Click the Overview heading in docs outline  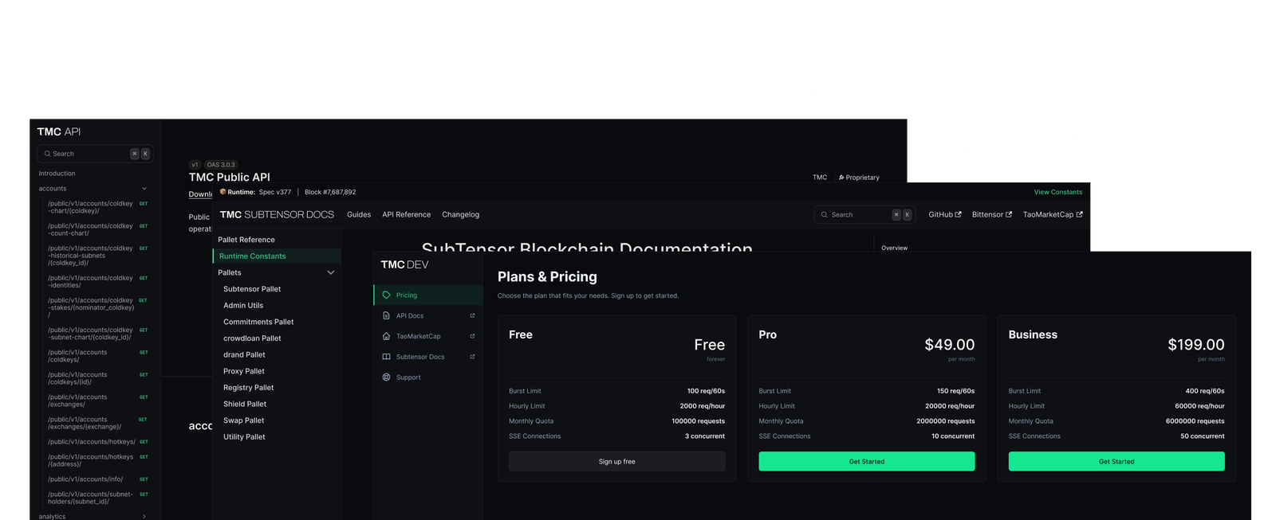tap(894, 248)
